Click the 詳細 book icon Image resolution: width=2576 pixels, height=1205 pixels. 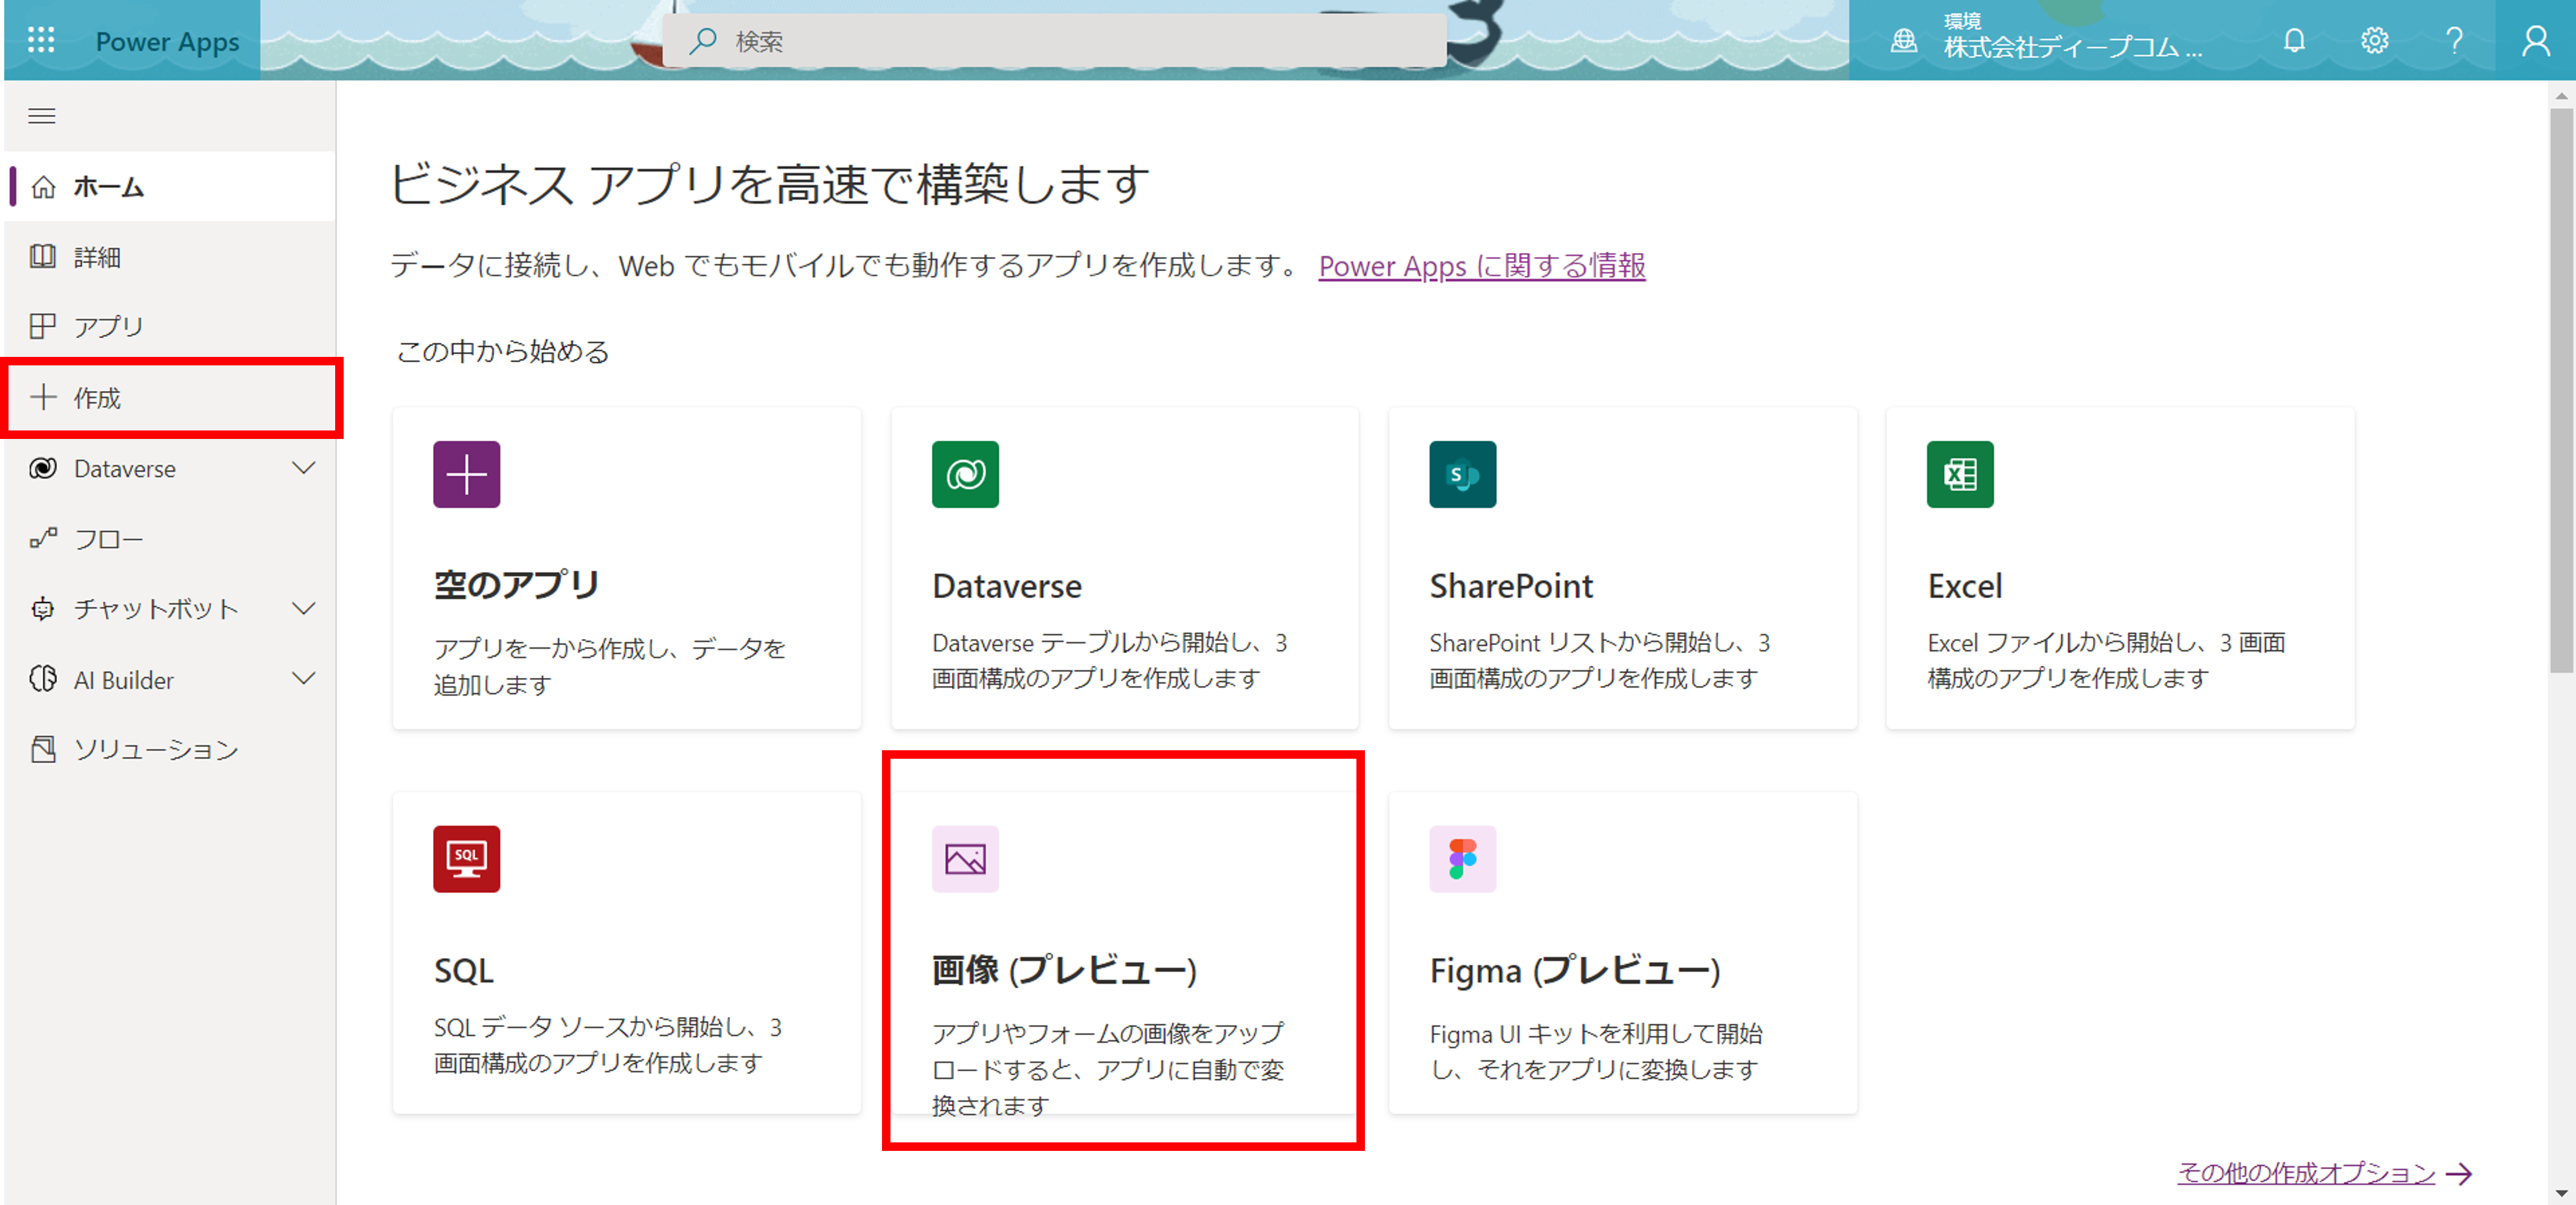(x=43, y=257)
